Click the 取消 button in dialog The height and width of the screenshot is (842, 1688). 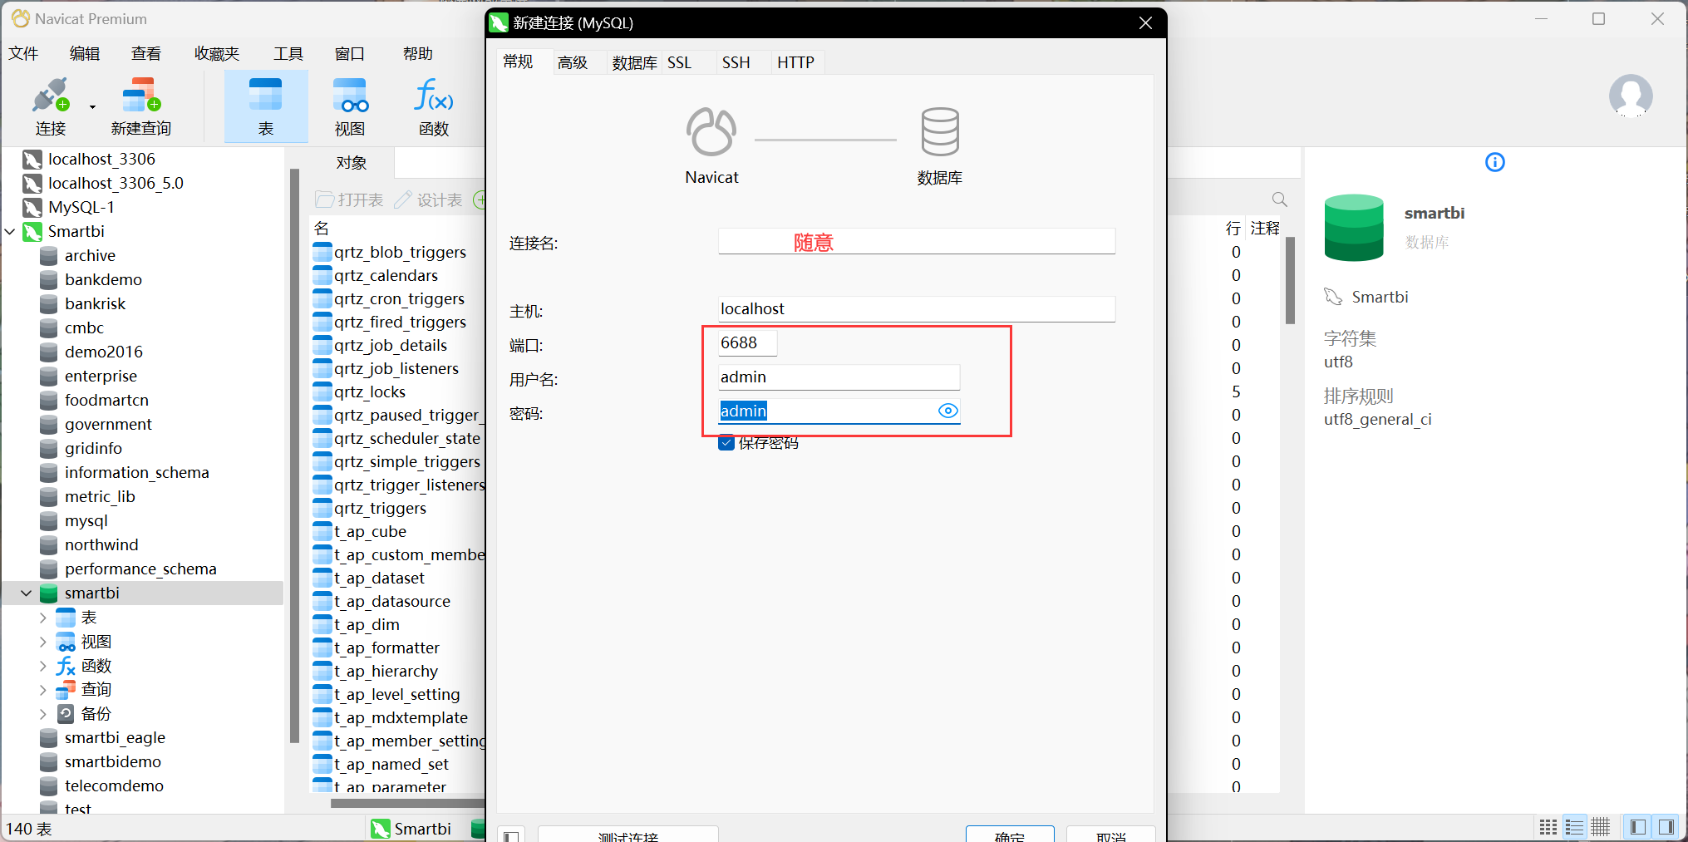[1110, 834]
